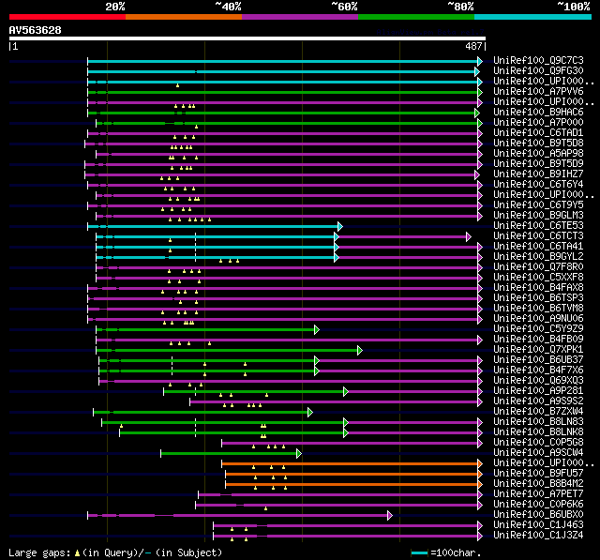Select the UniRef100_C0P6K6 label
The image size is (600, 560).
[538, 505]
